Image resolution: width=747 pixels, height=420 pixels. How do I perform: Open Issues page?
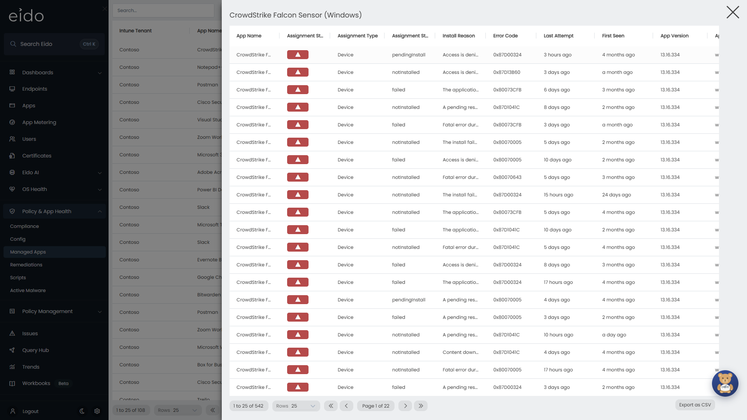(x=30, y=334)
